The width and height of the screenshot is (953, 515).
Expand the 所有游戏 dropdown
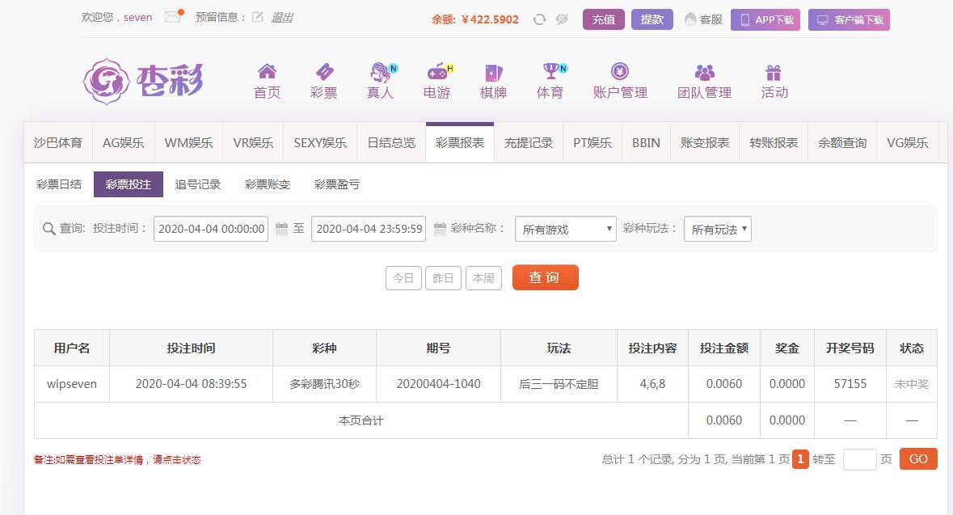[566, 229]
